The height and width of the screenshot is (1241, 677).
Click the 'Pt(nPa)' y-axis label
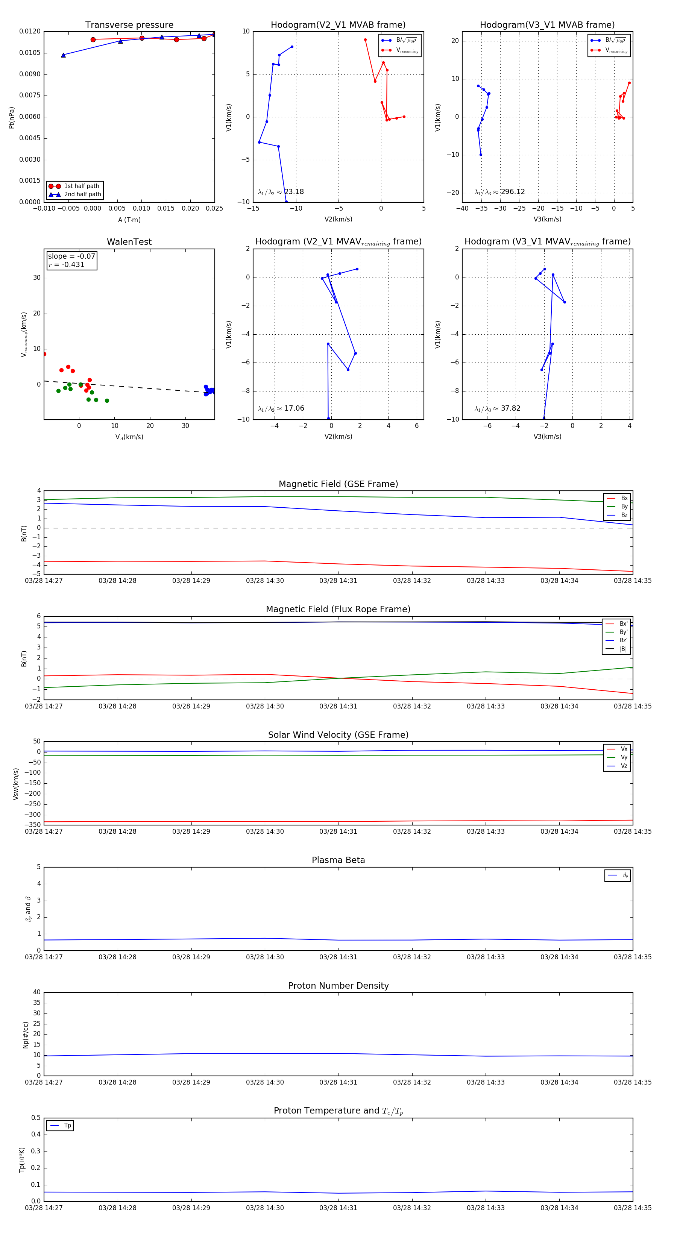click(x=12, y=117)
